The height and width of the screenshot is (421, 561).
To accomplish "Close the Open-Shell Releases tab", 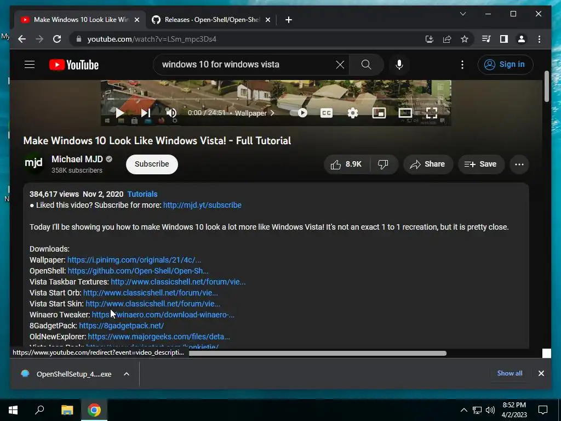I will click(267, 20).
